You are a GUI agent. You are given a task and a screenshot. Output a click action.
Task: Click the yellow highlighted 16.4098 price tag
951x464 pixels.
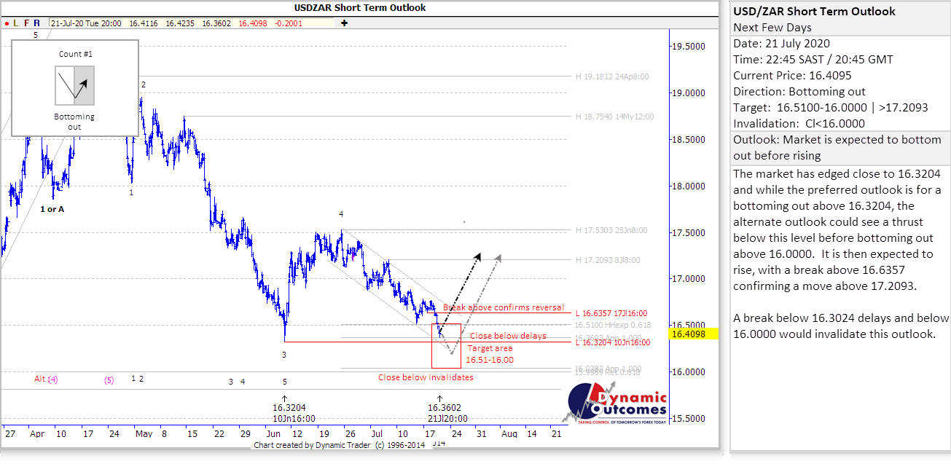click(694, 334)
